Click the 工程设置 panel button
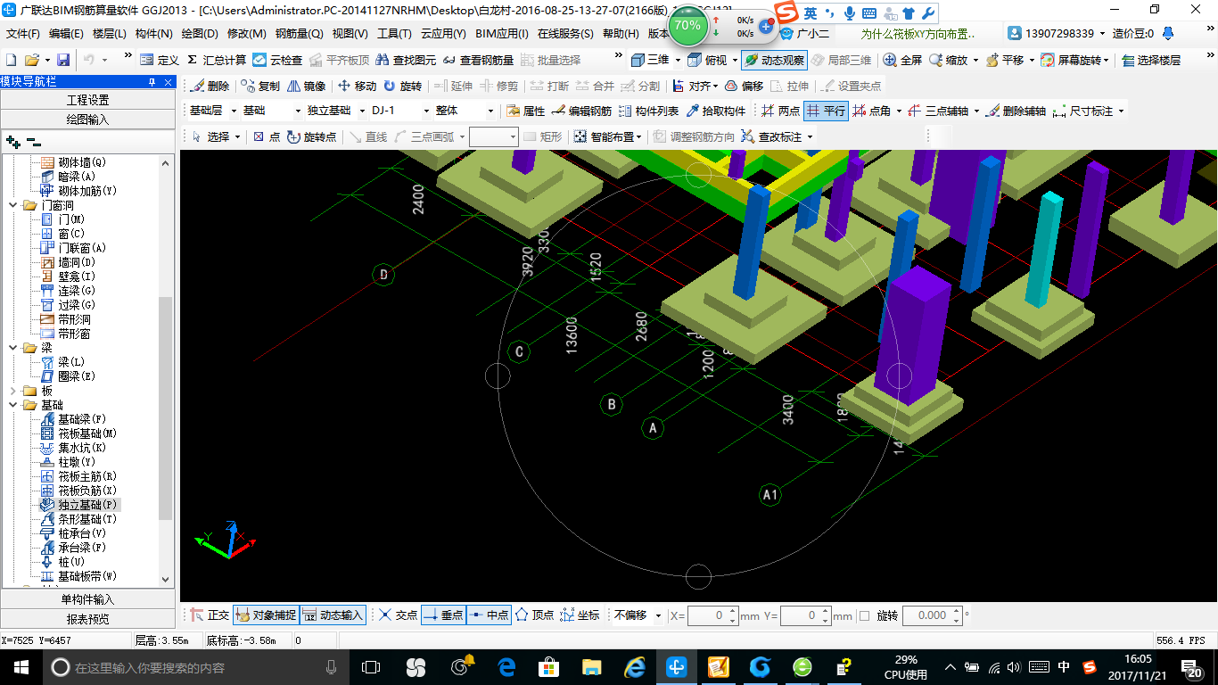The height and width of the screenshot is (685, 1218). point(88,100)
